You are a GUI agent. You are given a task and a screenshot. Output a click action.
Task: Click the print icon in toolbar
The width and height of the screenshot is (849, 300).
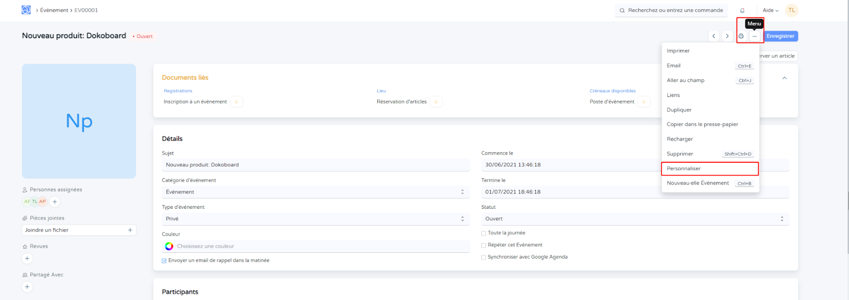click(741, 36)
